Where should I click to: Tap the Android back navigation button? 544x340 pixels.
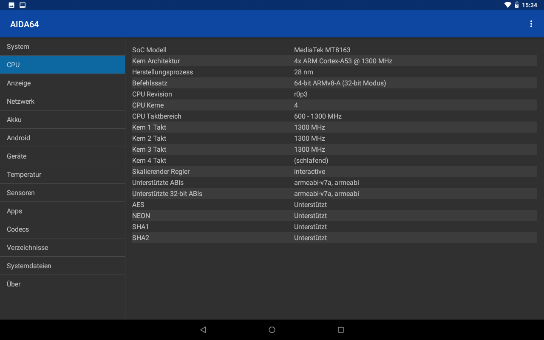(x=203, y=330)
